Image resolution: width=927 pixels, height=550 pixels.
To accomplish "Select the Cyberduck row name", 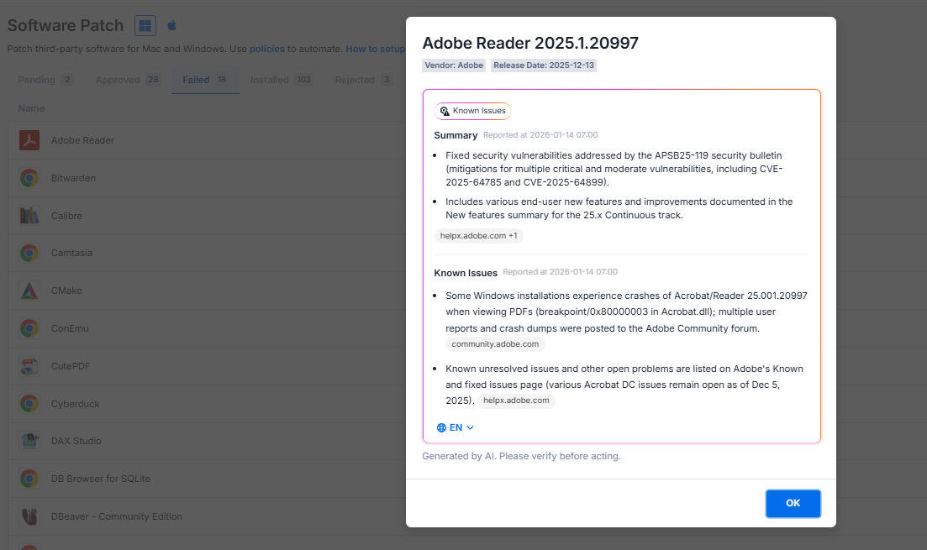I will pos(75,404).
